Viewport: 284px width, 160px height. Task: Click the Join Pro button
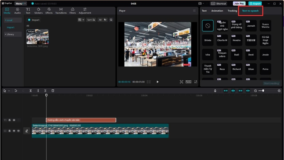(239, 4)
